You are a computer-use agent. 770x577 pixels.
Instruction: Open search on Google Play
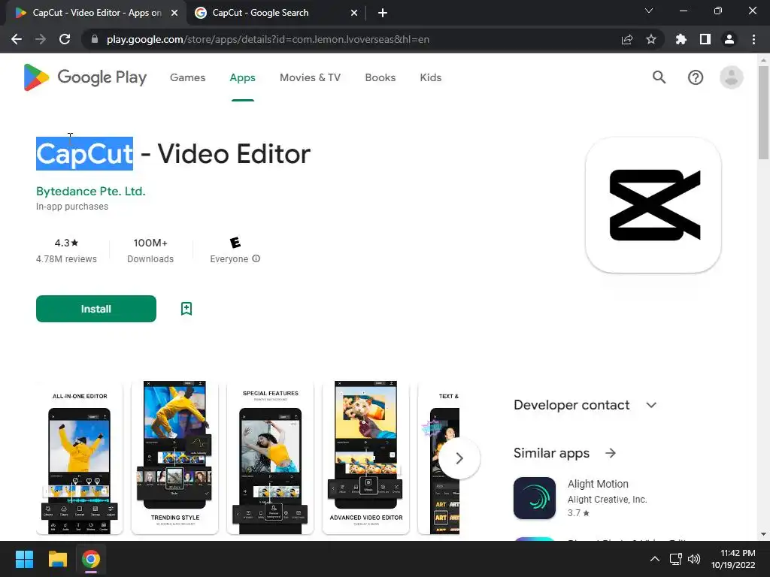(x=659, y=77)
